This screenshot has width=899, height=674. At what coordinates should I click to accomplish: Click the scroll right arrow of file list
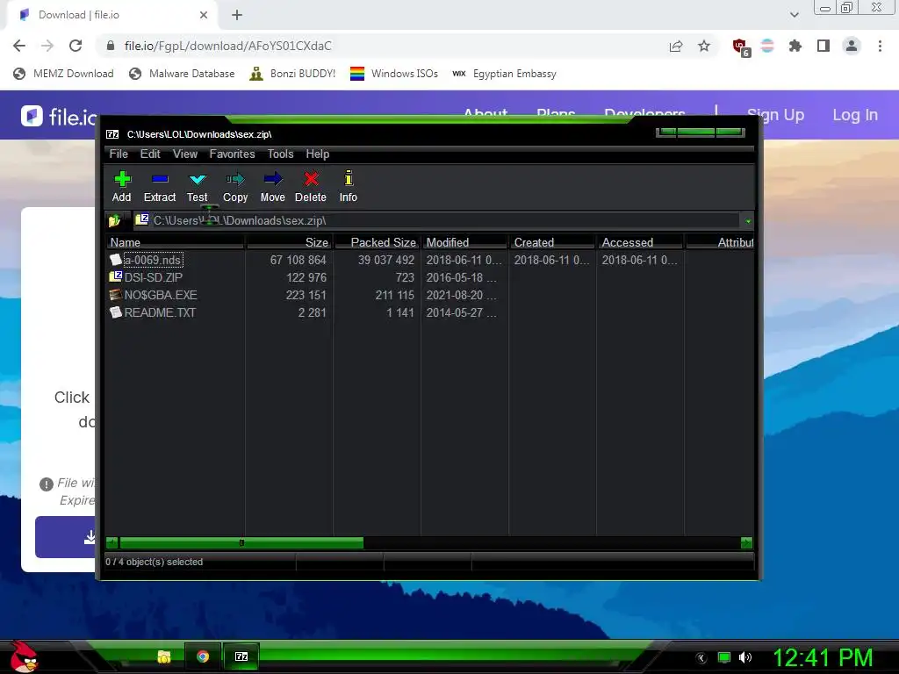(746, 542)
